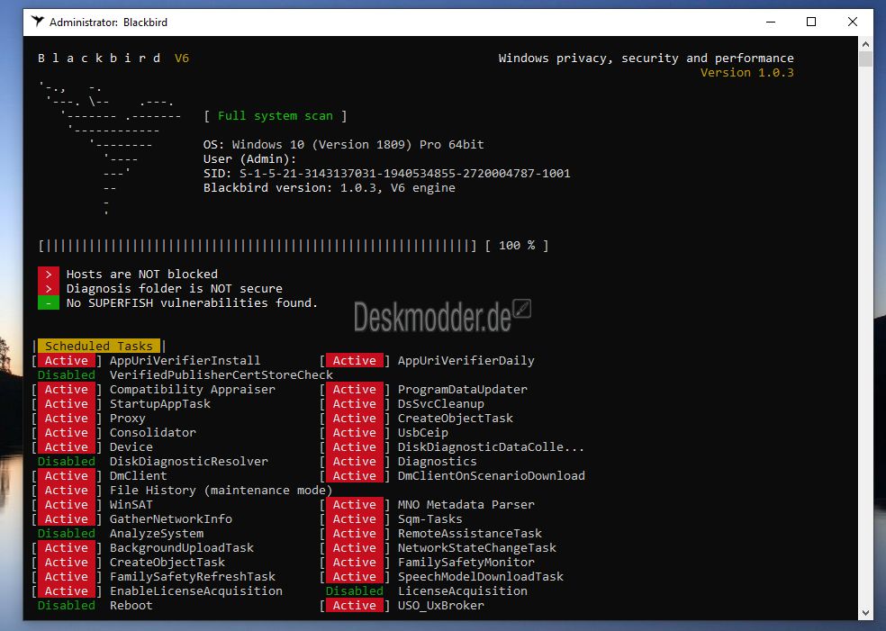The width and height of the screenshot is (886, 631).
Task: Select the Scheduled Tasks yellow header
Action: click(99, 346)
